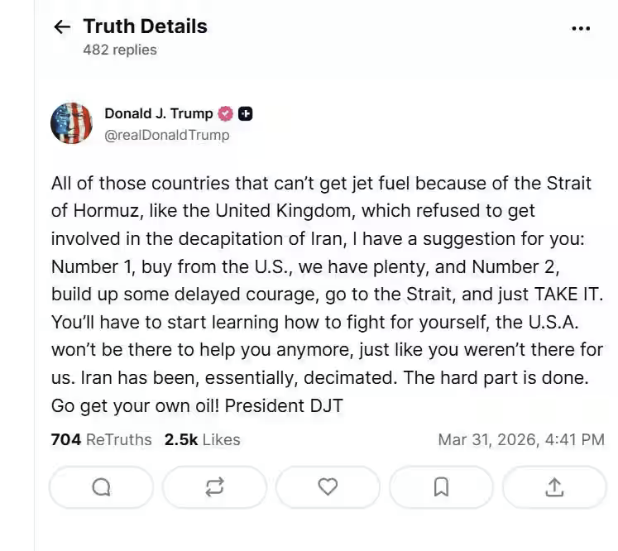ReTruth this post via the arrows icon
Image resolution: width=618 pixels, height=551 pixels.
[x=214, y=487]
